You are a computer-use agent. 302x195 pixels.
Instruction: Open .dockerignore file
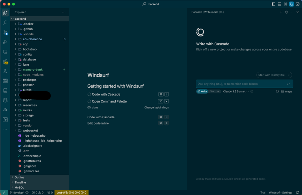click(40, 146)
